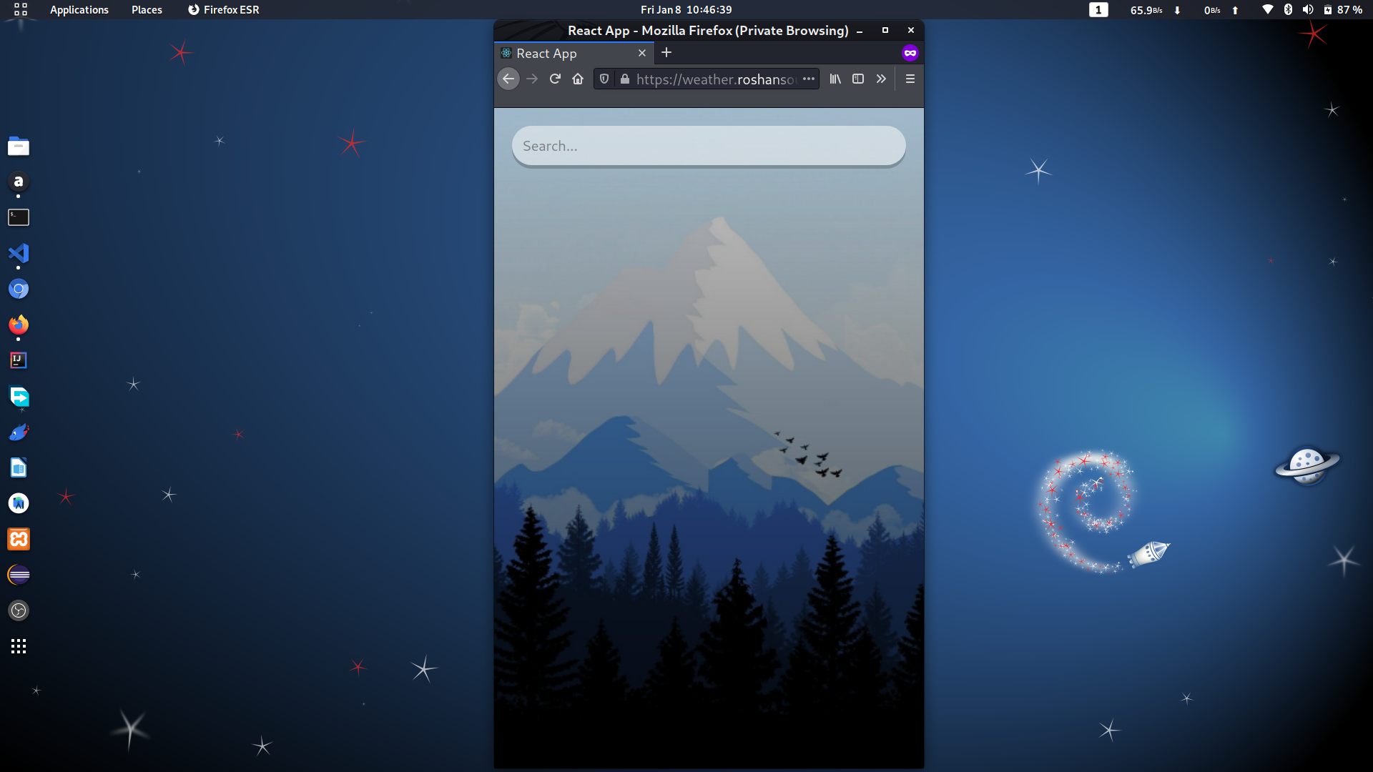Open the Places menu

147,10
